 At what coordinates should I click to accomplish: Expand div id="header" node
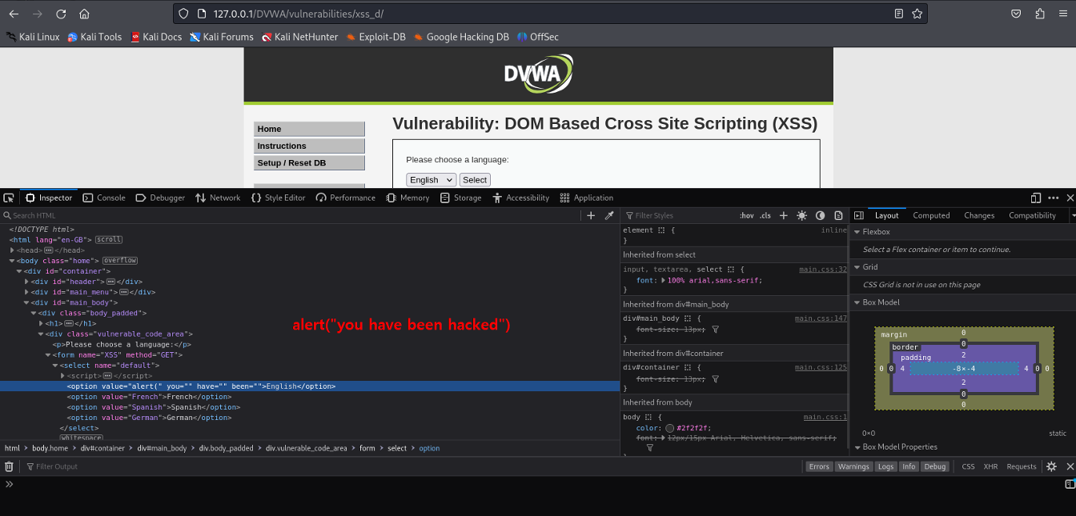click(27, 282)
